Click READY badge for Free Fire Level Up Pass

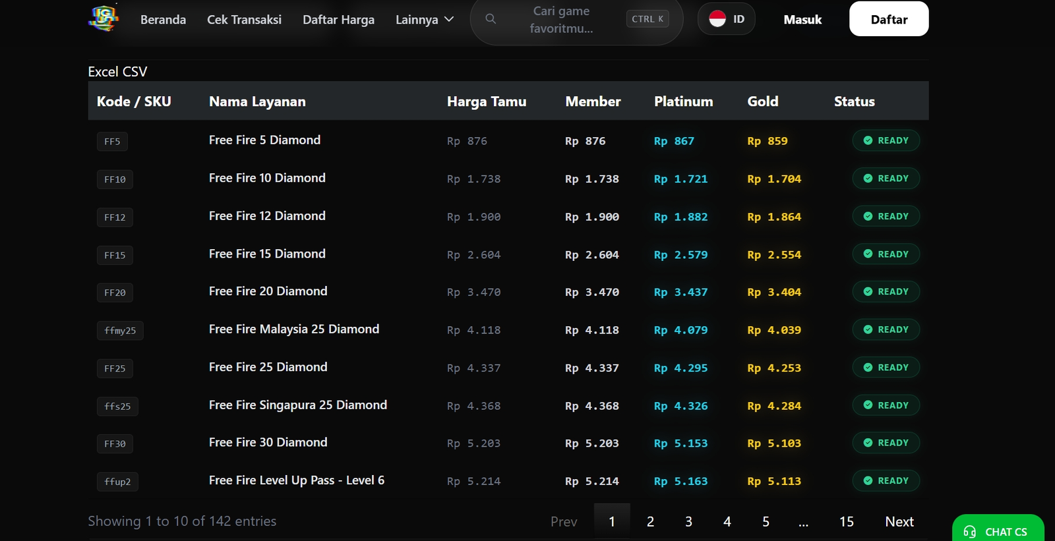(886, 481)
